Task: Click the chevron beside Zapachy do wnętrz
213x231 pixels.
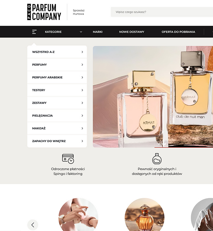Action: [82, 141]
